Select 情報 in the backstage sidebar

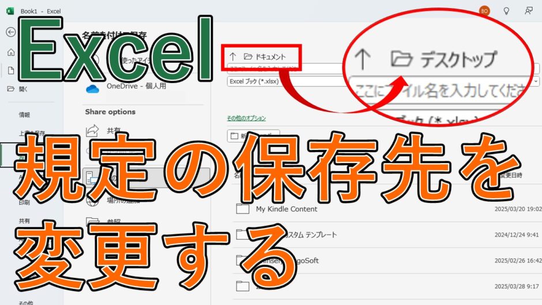[24, 115]
